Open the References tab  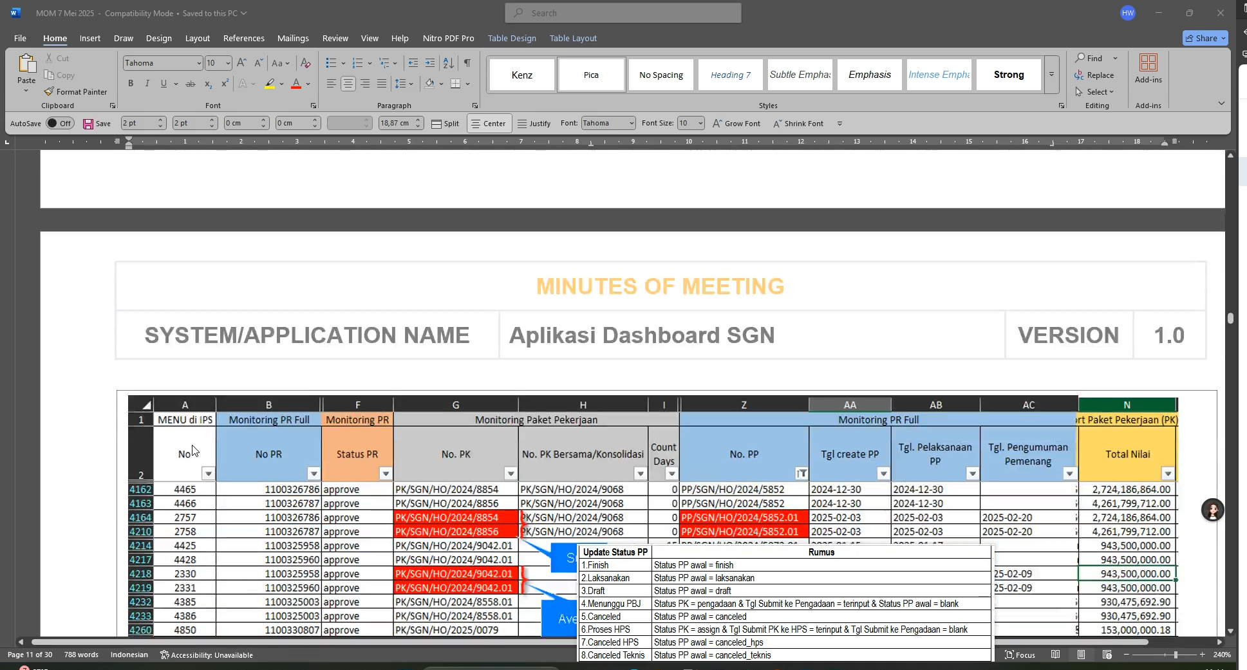click(x=243, y=38)
